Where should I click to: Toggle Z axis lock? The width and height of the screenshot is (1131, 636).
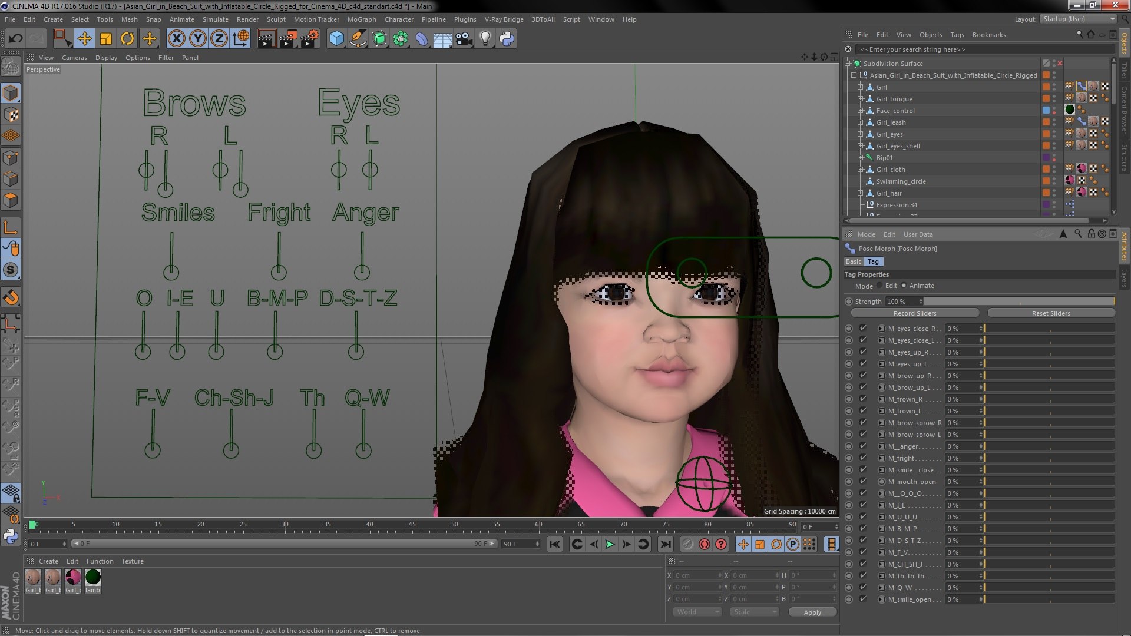[219, 39]
